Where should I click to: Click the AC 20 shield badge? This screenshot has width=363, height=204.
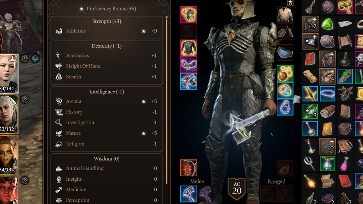click(237, 189)
